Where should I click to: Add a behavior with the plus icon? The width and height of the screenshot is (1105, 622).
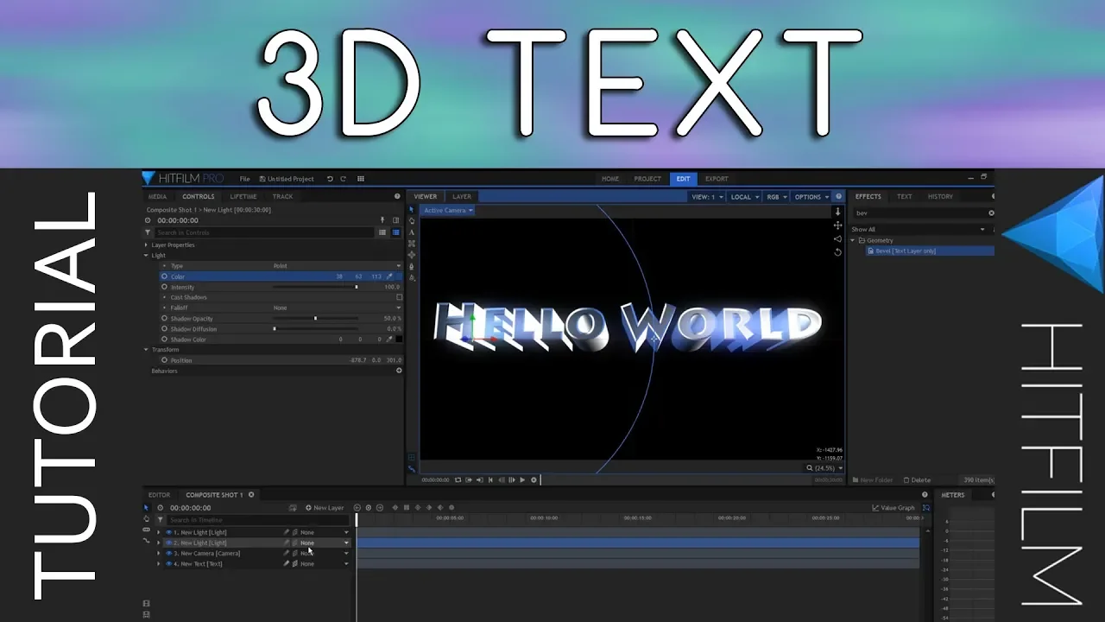399,371
